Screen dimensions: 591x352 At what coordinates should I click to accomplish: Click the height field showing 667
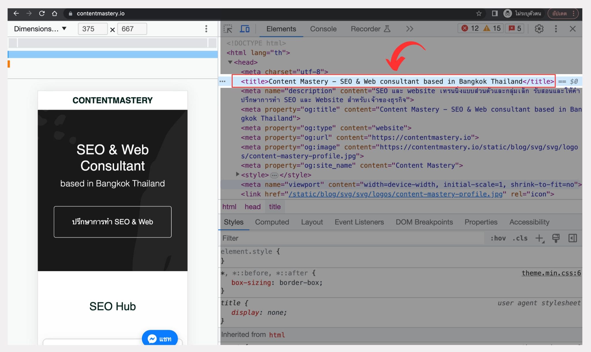[132, 29]
